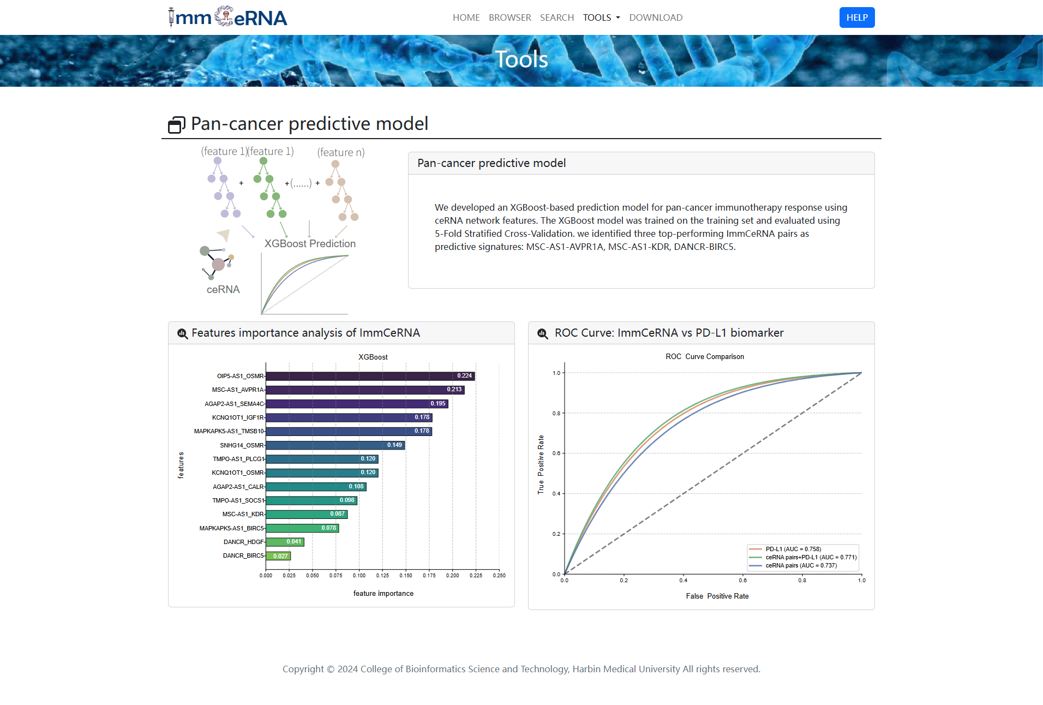Click the magnifier icon beside ROC Curve title
This screenshot has height=705, width=1043.
tap(542, 333)
